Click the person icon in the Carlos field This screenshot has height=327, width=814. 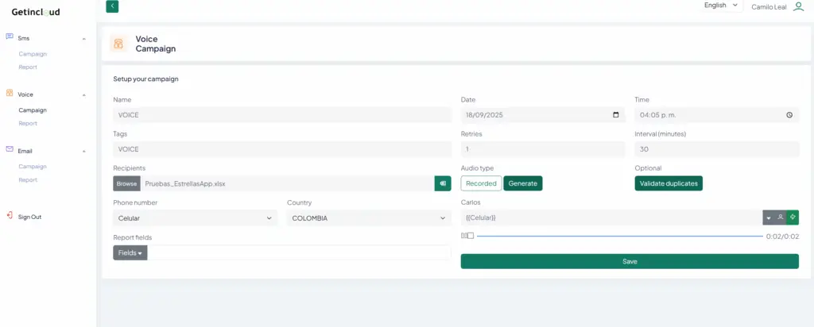point(781,217)
